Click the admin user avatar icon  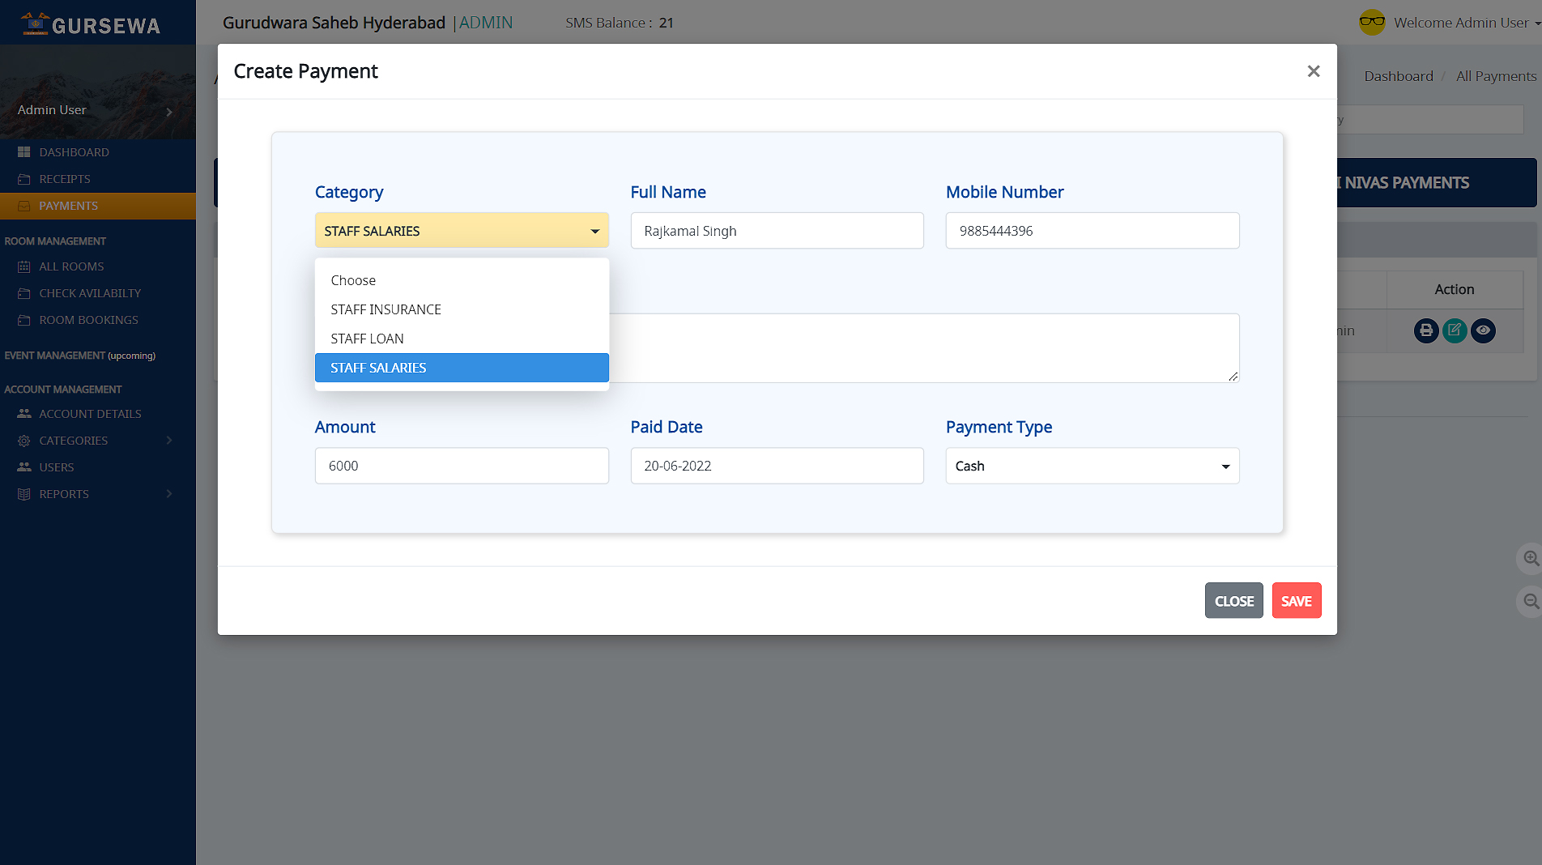1372,23
